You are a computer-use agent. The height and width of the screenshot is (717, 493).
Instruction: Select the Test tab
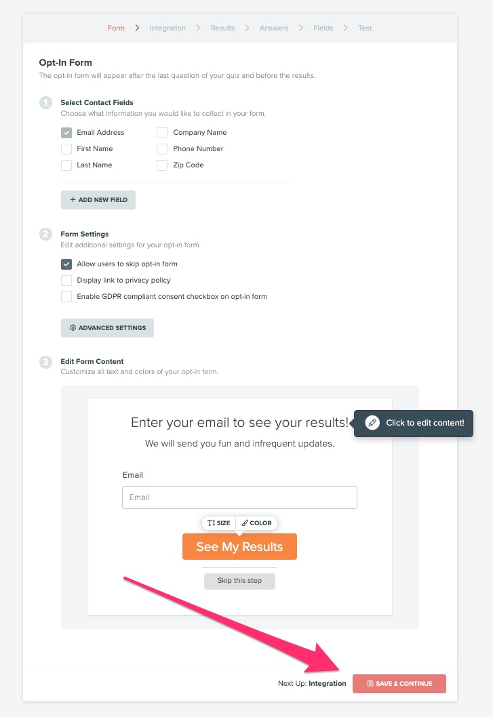(365, 28)
